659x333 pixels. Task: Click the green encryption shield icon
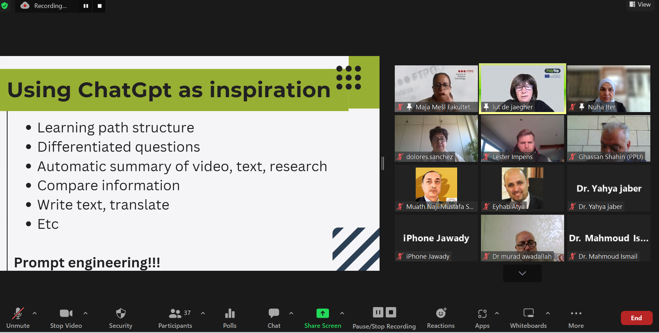[x=5, y=6]
